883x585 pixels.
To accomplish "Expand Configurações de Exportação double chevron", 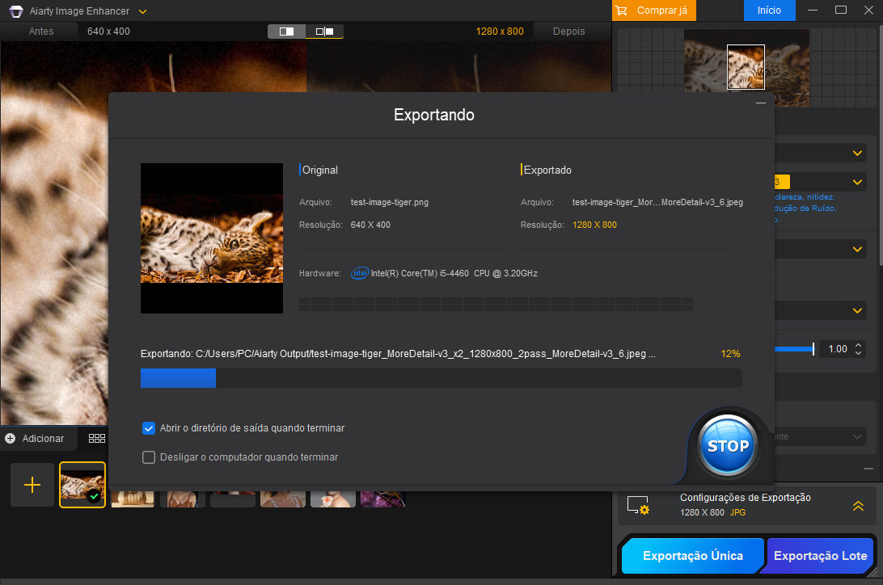I will click(x=858, y=506).
